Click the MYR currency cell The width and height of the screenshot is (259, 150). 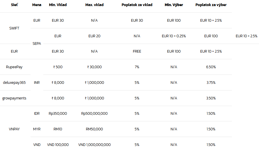[x=37, y=129]
